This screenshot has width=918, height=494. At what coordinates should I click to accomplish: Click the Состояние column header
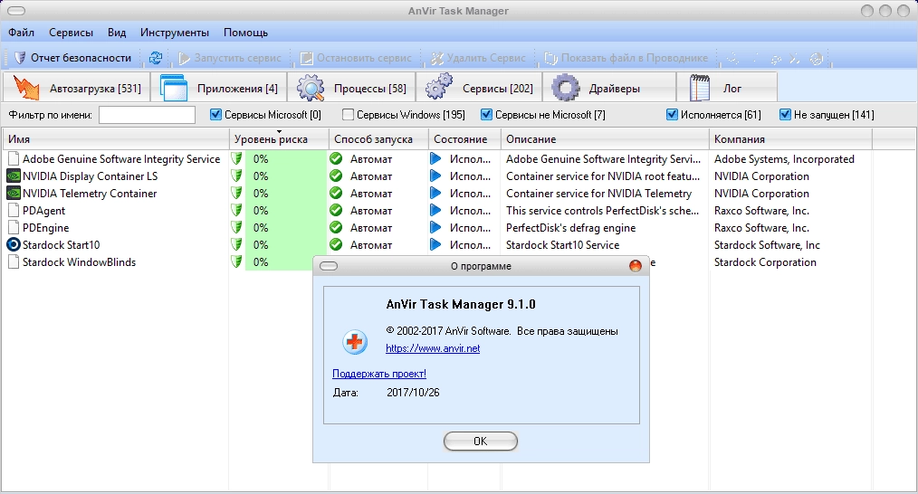464,139
